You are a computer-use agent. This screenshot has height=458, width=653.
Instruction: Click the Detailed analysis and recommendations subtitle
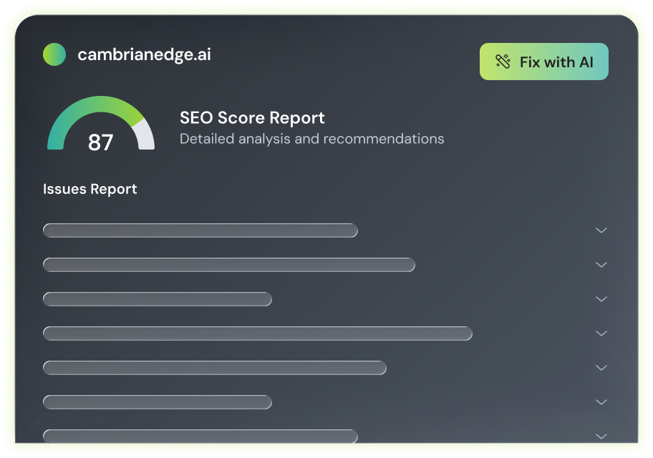click(311, 139)
